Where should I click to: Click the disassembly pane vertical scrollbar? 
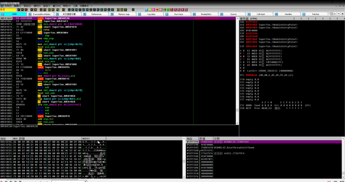pos(238,71)
